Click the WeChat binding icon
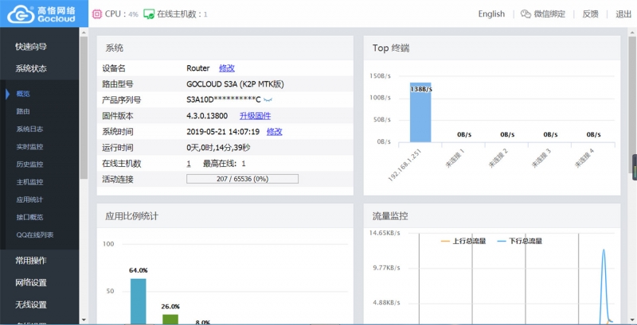637x325 pixels. pyautogui.click(x=526, y=14)
